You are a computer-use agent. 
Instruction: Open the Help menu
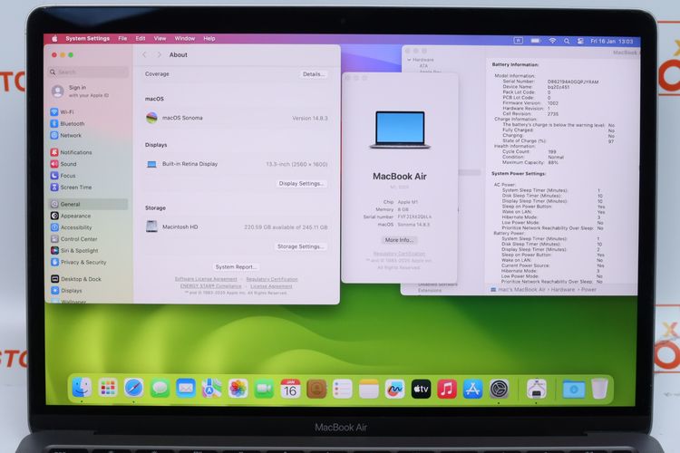tap(209, 39)
